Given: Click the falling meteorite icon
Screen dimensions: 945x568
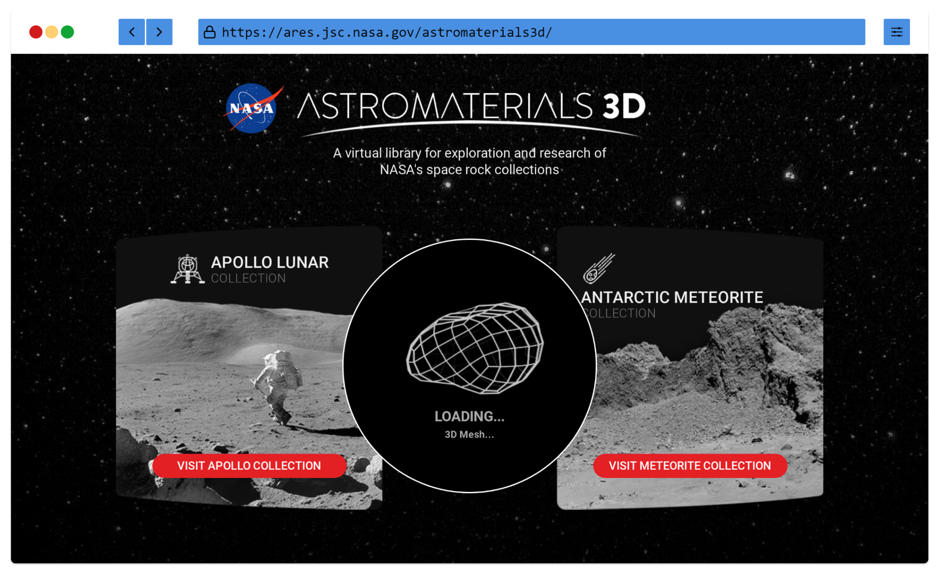Looking at the screenshot, I should [598, 269].
